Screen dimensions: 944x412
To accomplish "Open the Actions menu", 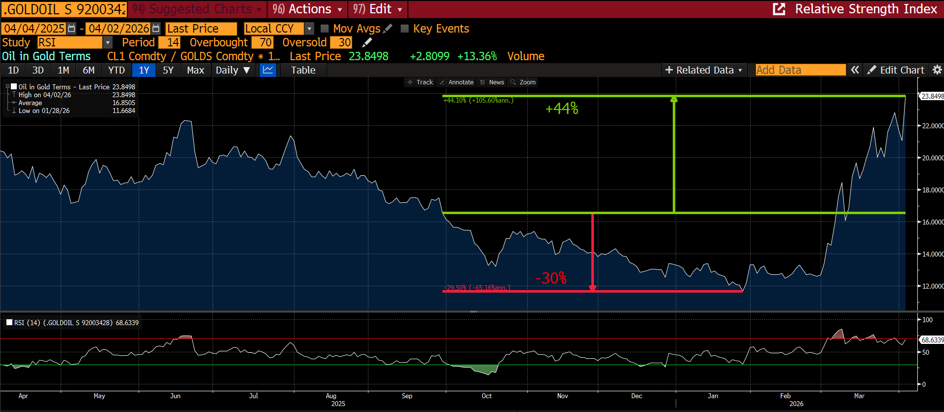I will (x=307, y=9).
